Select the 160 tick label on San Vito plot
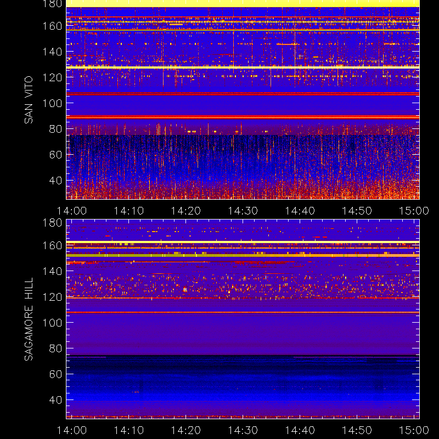 click(x=52, y=26)
